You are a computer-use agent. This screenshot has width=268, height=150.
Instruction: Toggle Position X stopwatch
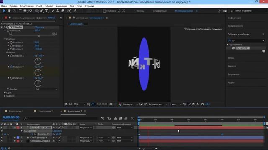point(11,42)
